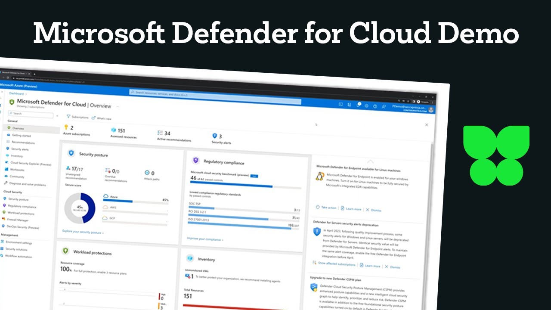The height and width of the screenshot is (310, 551).
Task: Click Take action on Linux notice
Action: 326,208
